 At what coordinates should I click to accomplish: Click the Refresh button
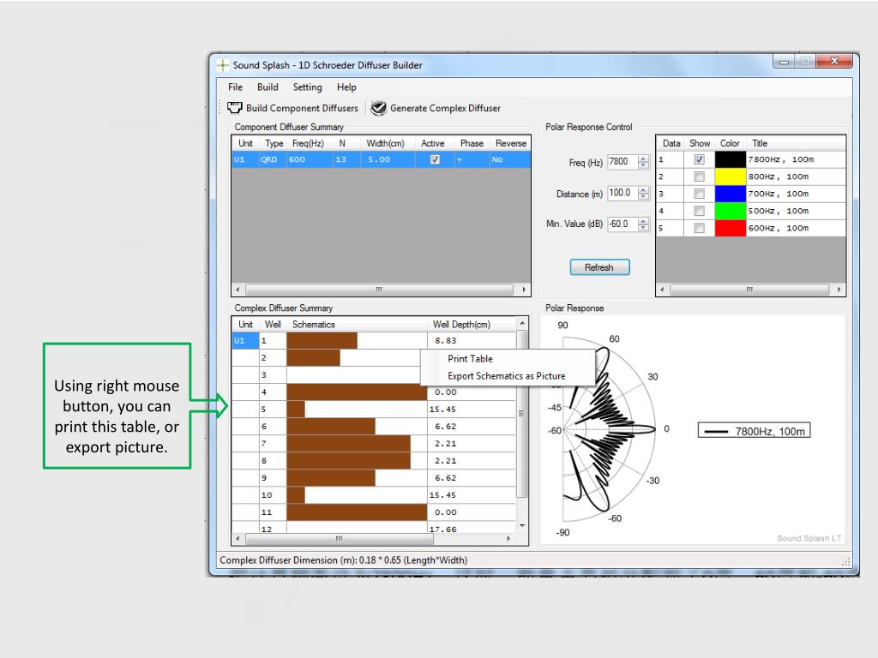pyautogui.click(x=599, y=267)
